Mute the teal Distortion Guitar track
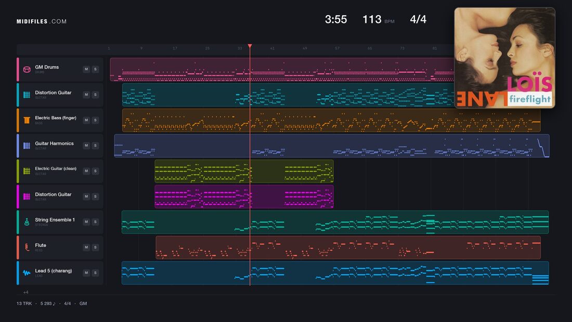 click(86, 95)
